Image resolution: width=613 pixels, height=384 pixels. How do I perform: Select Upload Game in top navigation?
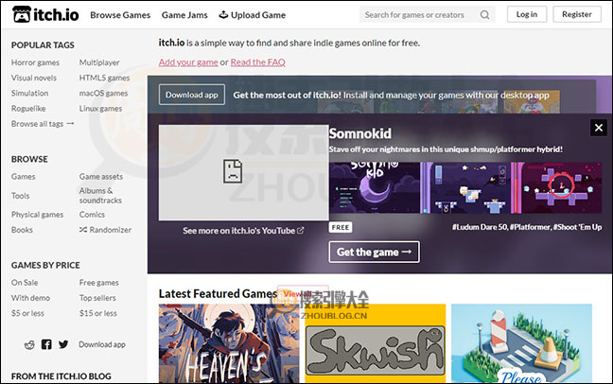[x=253, y=15]
